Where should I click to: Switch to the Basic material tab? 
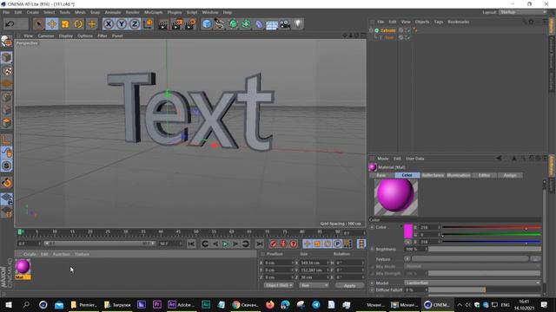pyautogui.click(x=381, y=175)
